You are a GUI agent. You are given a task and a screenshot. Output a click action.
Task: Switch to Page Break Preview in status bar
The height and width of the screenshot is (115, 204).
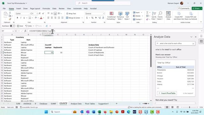click(x=178, y=107)
